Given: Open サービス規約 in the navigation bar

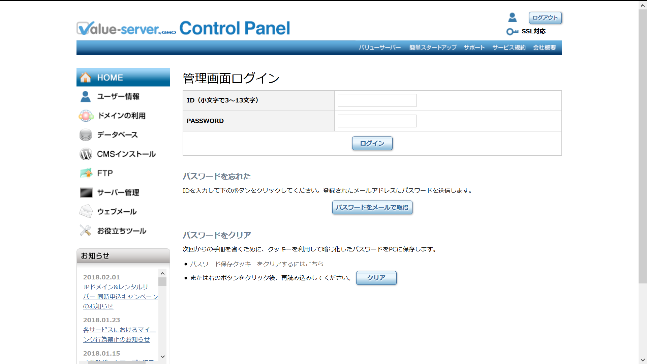Looking at the screenshot, I should 509,48.
